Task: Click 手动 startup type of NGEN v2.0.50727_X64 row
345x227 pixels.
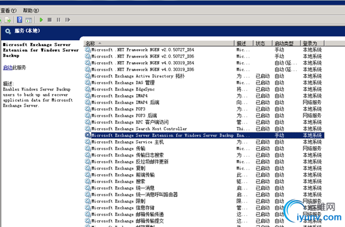Action: pos(279,50)
